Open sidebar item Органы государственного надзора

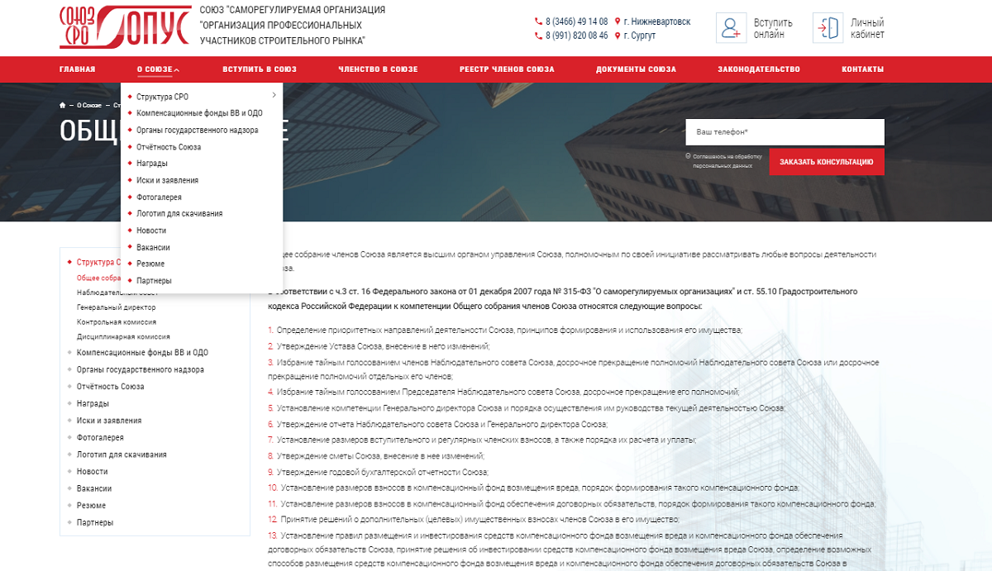141,369
